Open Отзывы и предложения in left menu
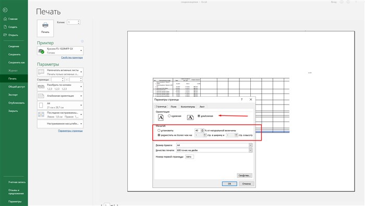 [14, 192]
